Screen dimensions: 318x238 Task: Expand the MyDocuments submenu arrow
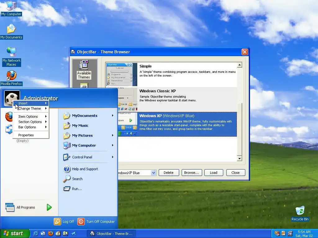112,116
